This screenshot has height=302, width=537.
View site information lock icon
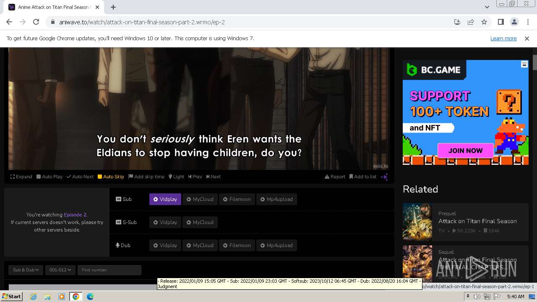pos(53,22)
